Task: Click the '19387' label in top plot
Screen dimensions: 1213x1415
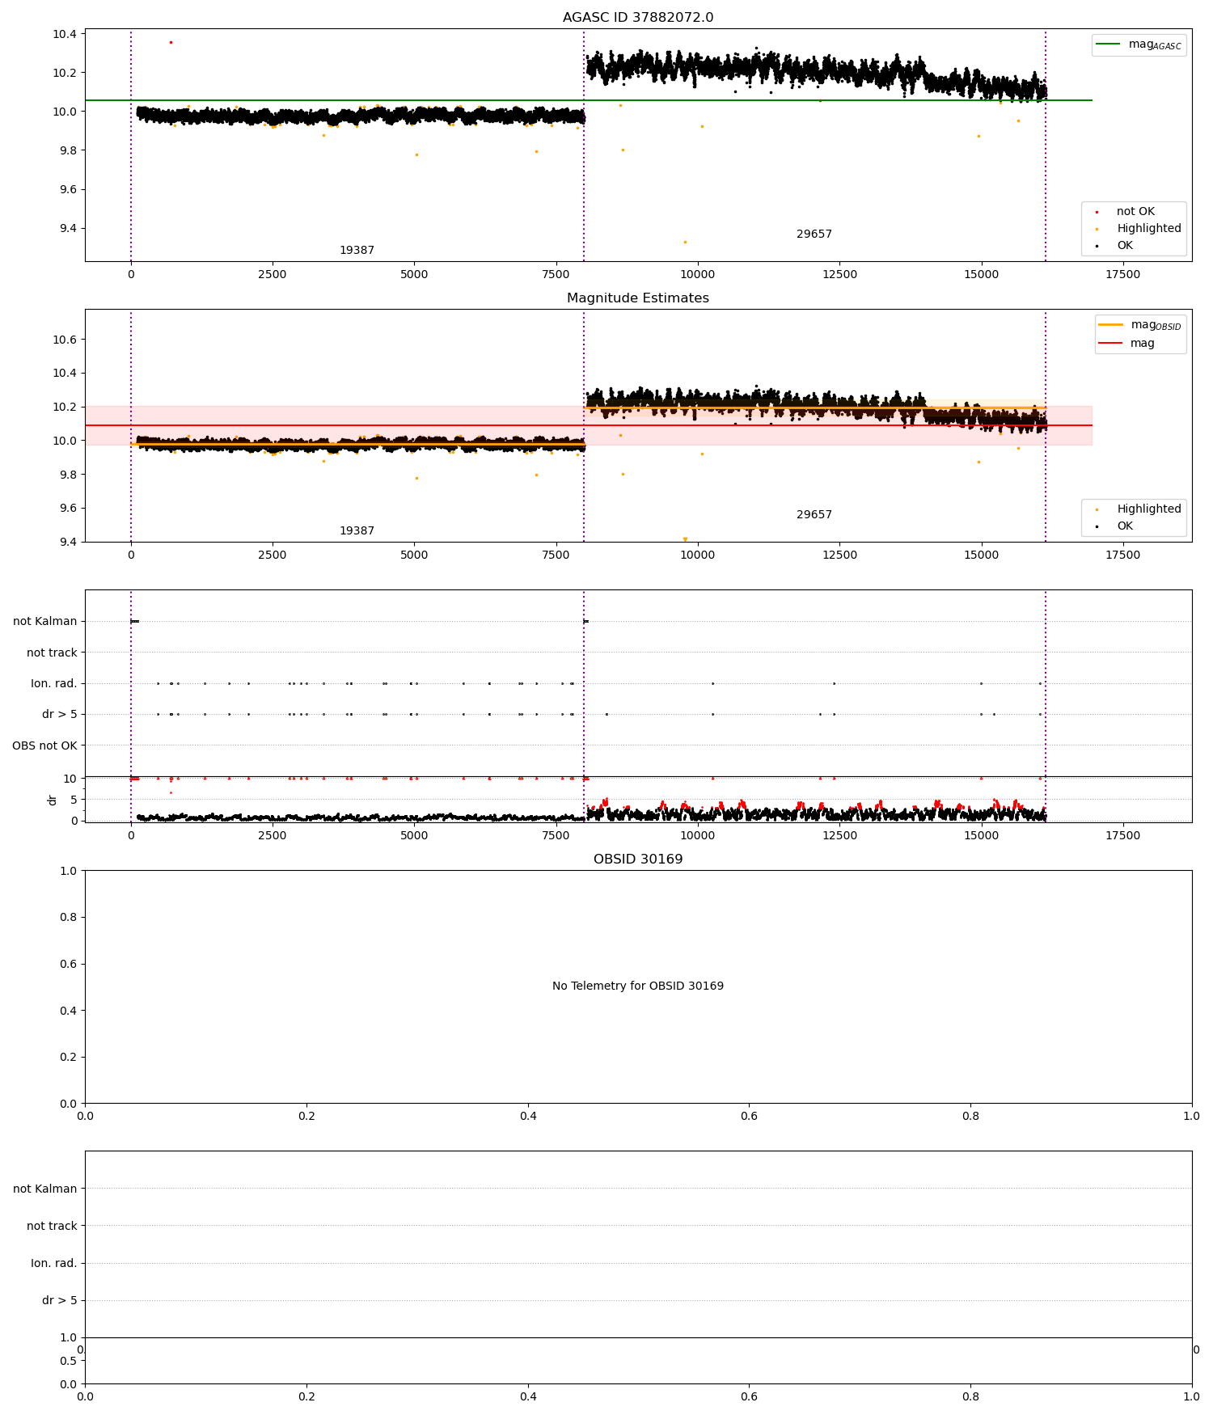Action: (357, 251)
